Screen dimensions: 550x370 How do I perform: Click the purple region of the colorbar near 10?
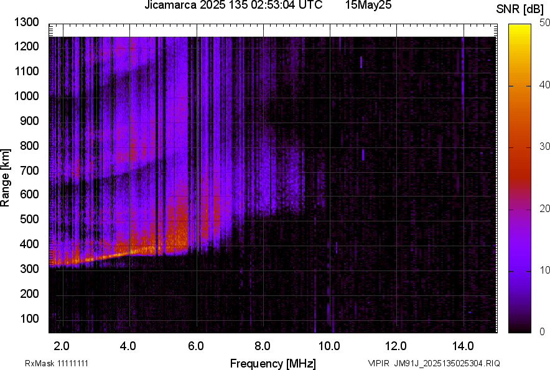(x=520, y=271)
